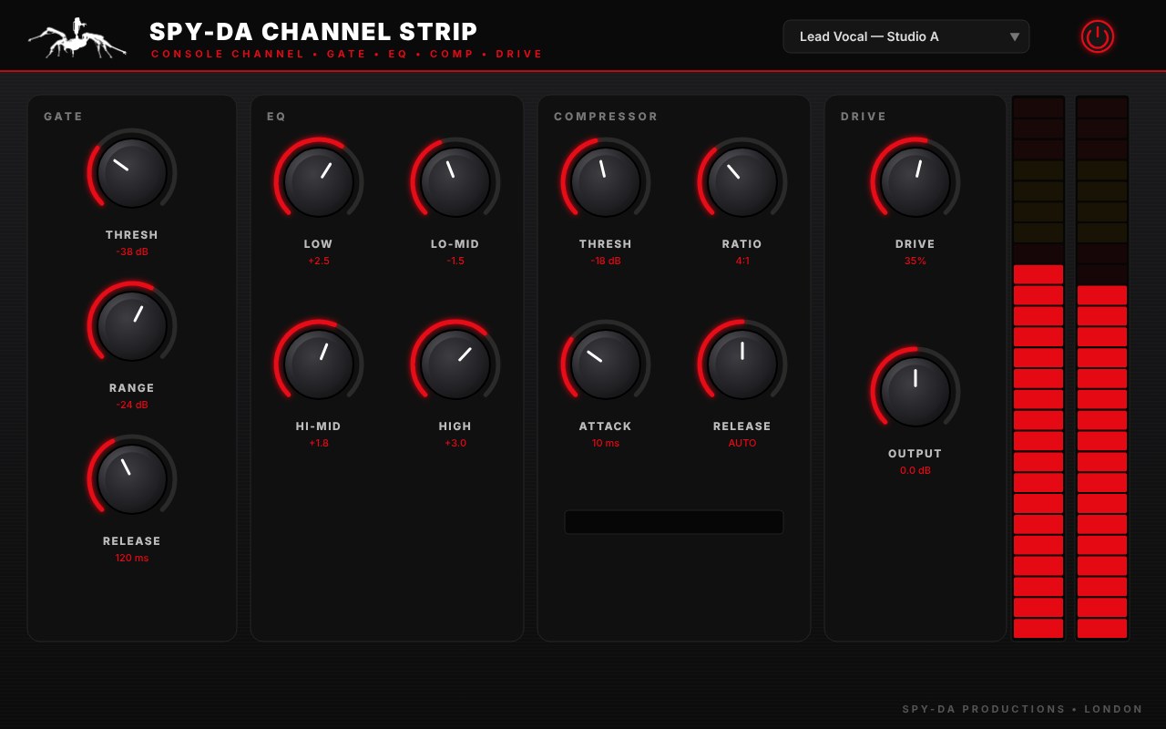Click the EQ section heading
The image size is (1166, 729).
(x=277, y=117)
